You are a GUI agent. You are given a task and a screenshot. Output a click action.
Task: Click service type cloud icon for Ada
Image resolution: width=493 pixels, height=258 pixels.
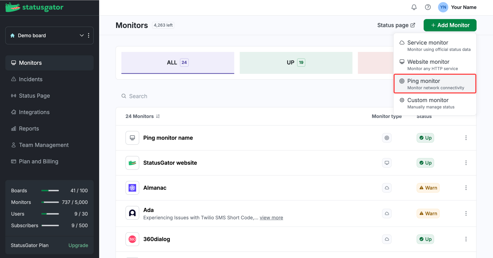coord(387,214)
